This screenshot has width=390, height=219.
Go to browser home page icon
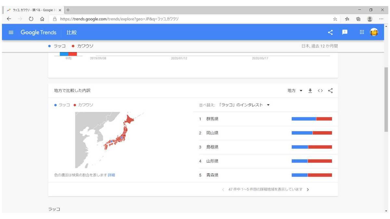tap(42, 19)
